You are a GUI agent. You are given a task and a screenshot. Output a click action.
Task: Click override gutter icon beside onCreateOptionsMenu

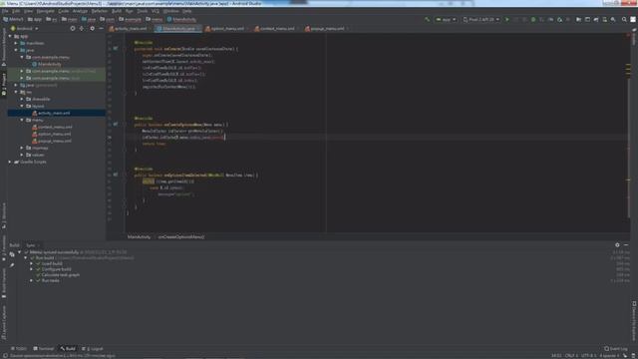(116, 124)
